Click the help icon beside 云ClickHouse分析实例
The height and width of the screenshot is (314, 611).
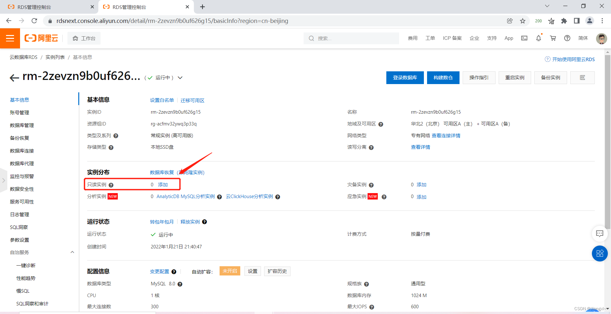click(x=277, y=197)
